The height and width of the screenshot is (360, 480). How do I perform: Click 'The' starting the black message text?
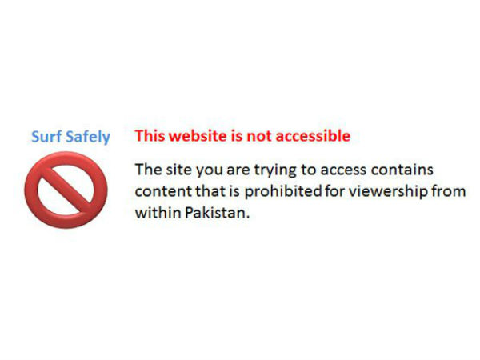149,170
